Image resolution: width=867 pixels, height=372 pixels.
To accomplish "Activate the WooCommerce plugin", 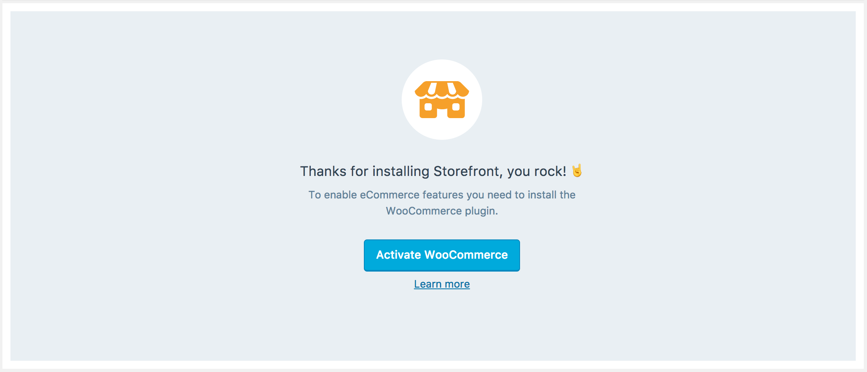I will click(x=442, y=255).
